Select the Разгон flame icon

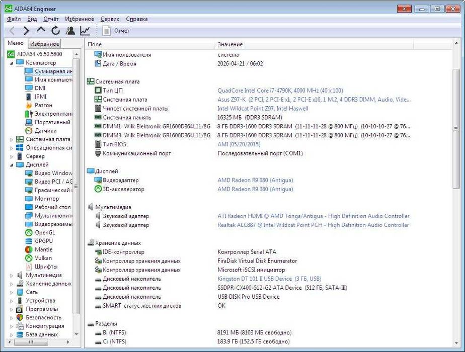coord(29,105)
